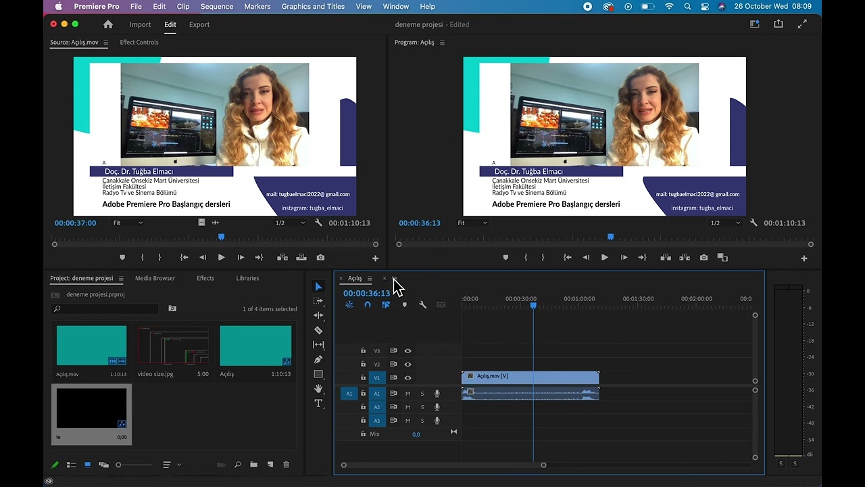Select the Razor tool
Image resolution: width=865 pixels, height=487 pixels.
click(318, 330)
